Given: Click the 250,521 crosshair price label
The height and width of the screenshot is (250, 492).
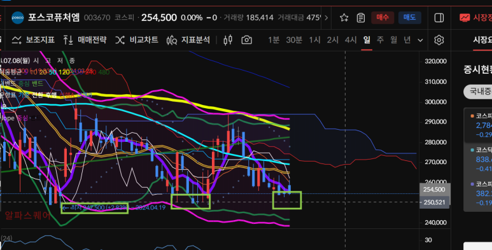Looking at the screenshot, I should click(434, 203).
